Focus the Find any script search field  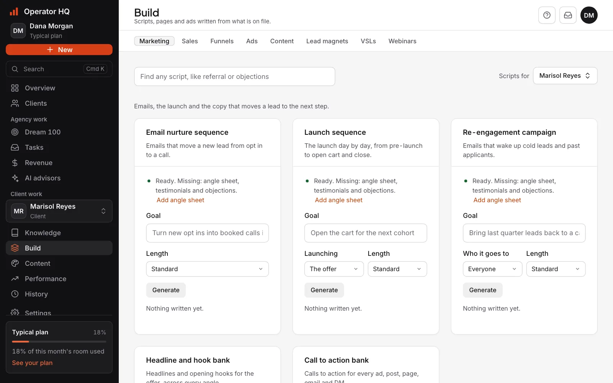pyautogui.click(x=234, y=77)
